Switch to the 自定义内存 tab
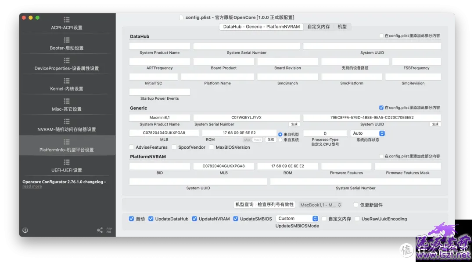474x262 pixels. click(x=319, y=27)
